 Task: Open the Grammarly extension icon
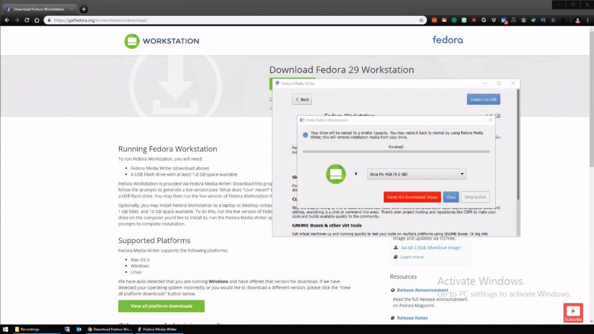454,20
